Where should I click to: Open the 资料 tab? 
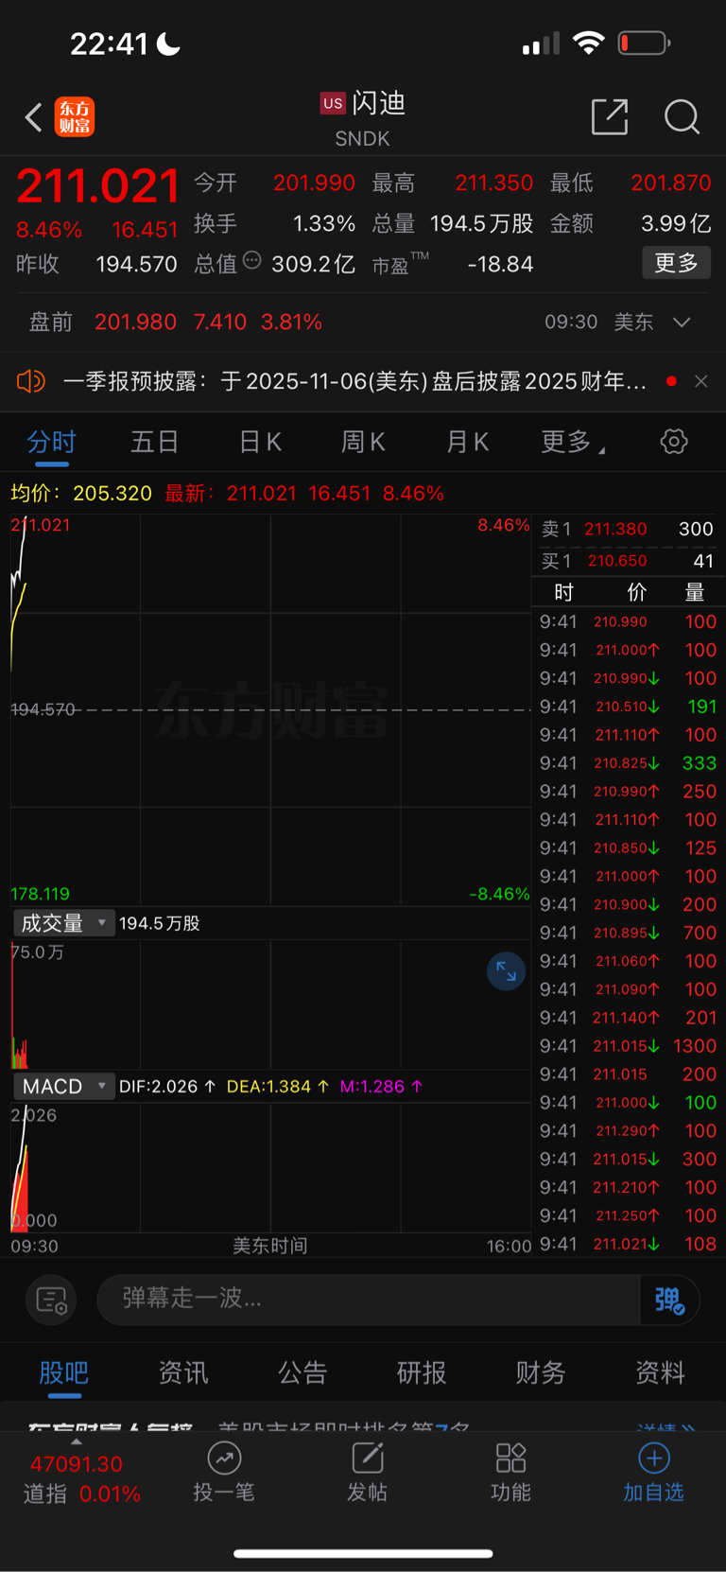click(660, 1372)
